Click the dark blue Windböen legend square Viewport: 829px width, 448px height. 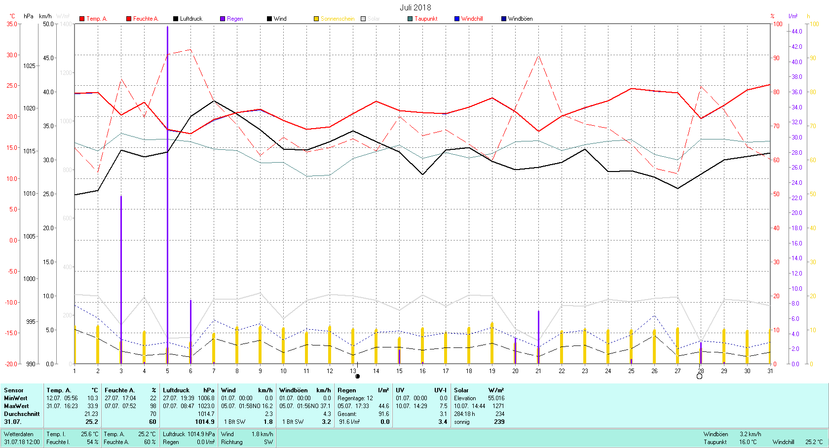pos(504,19)
